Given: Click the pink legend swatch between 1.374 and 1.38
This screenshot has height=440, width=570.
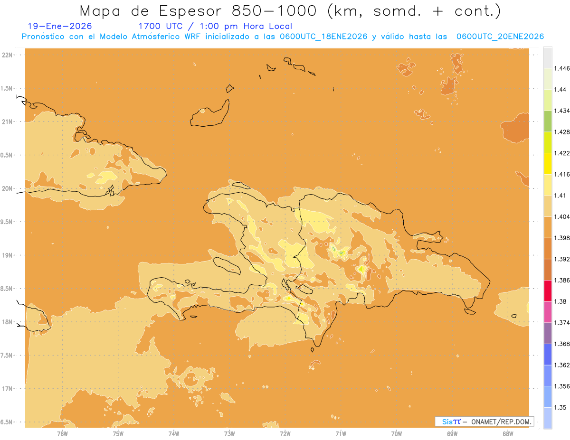Looking at the screenshot, I should point(548,312).
